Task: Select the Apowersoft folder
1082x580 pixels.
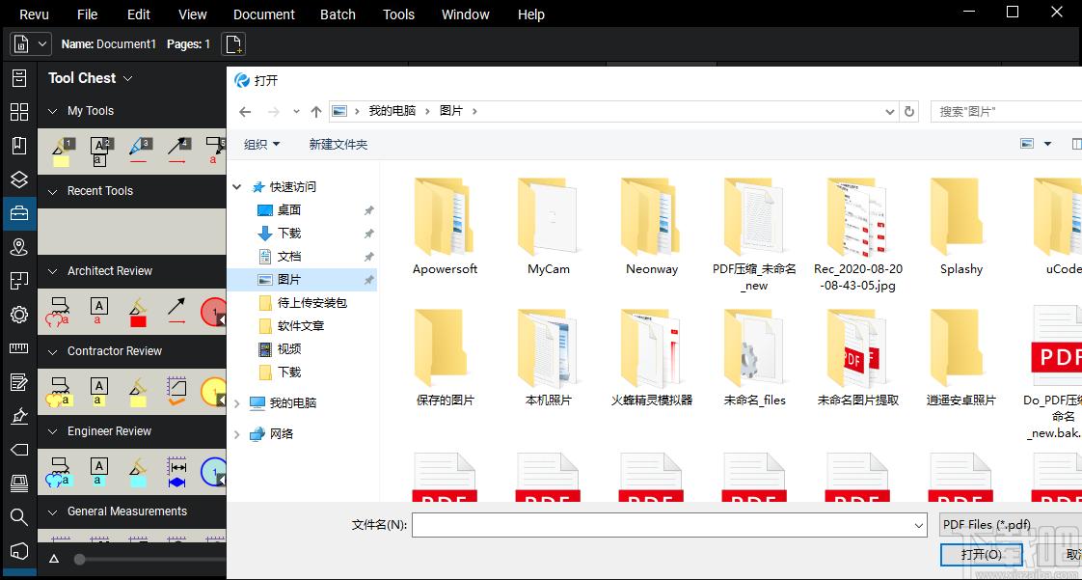Action: pos(445,227)
